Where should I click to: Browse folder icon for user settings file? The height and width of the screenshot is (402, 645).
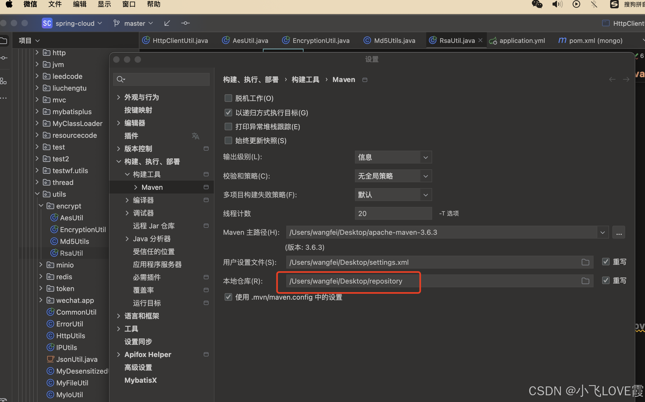pos(585,262)
